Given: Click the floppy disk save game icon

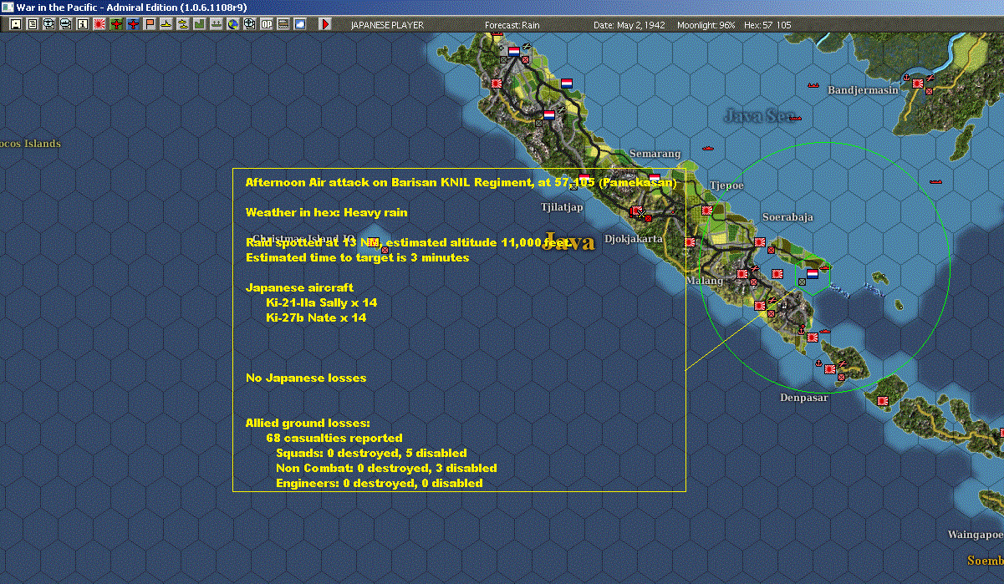Looking at the screenshot, I should (x=15, y=24).
